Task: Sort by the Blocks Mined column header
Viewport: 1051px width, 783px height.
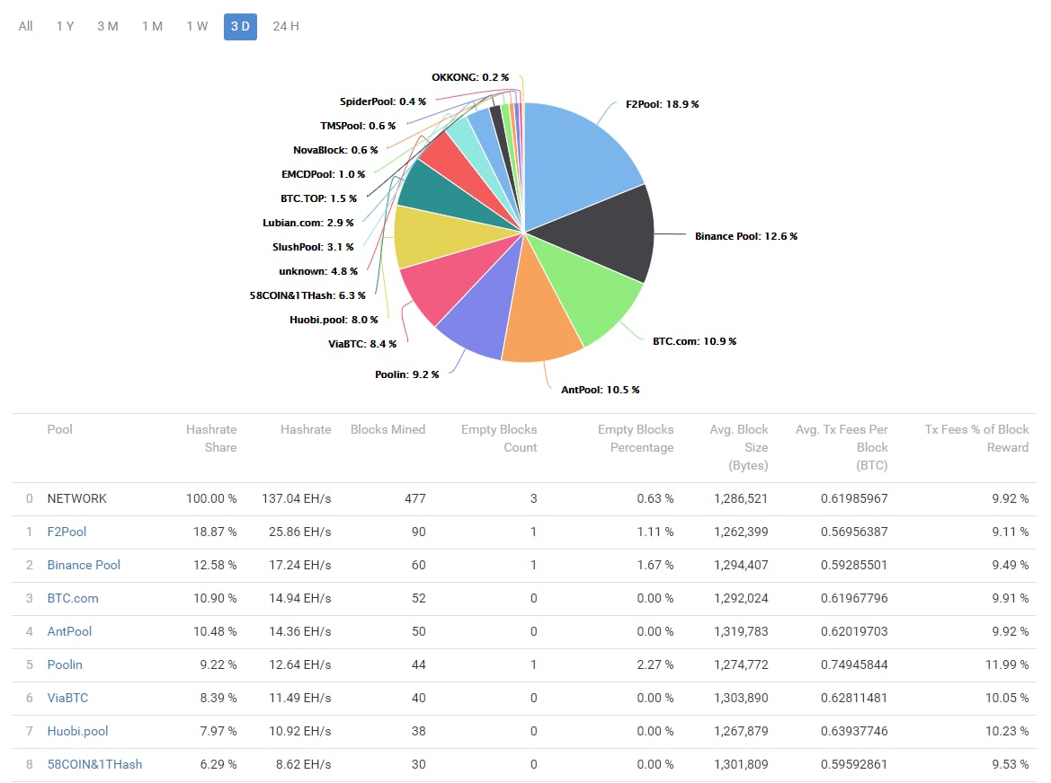Action: click(x=388, y=429)
